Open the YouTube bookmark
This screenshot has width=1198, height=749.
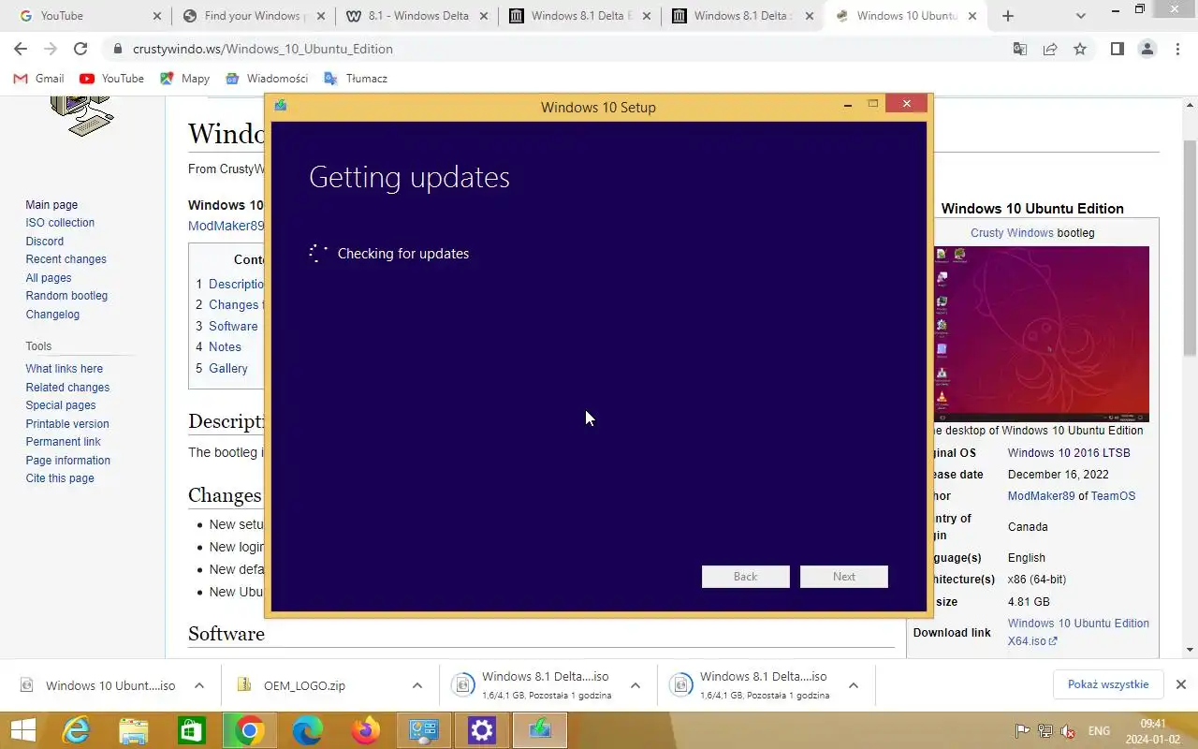pyautogui.click(x=112, y=79)
